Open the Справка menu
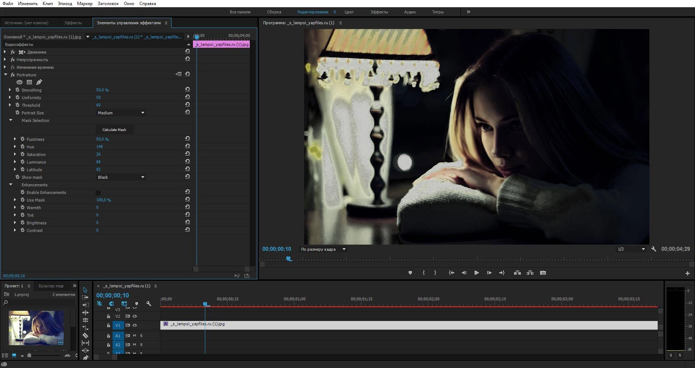The height and width of the screenshot is (368, 695). pyautogui.click(x=148, y=4)
